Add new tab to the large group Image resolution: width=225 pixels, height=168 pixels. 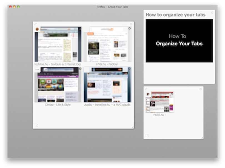click(36, 125)
